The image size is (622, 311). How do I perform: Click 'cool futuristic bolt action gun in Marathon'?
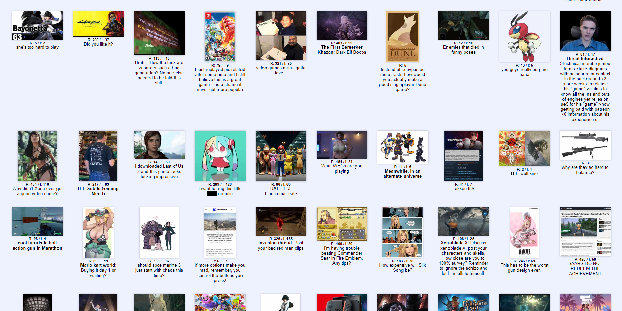click(x=37, y=245)
